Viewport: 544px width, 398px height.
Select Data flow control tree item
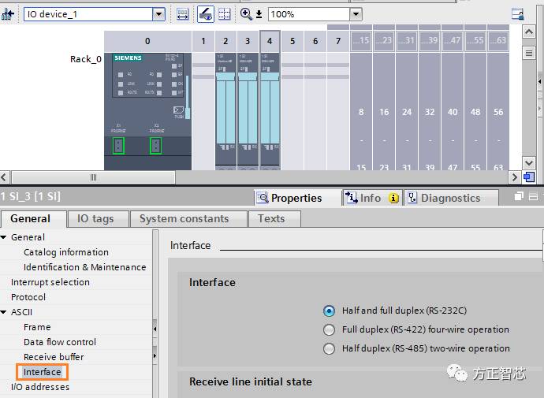pos(60,342)
